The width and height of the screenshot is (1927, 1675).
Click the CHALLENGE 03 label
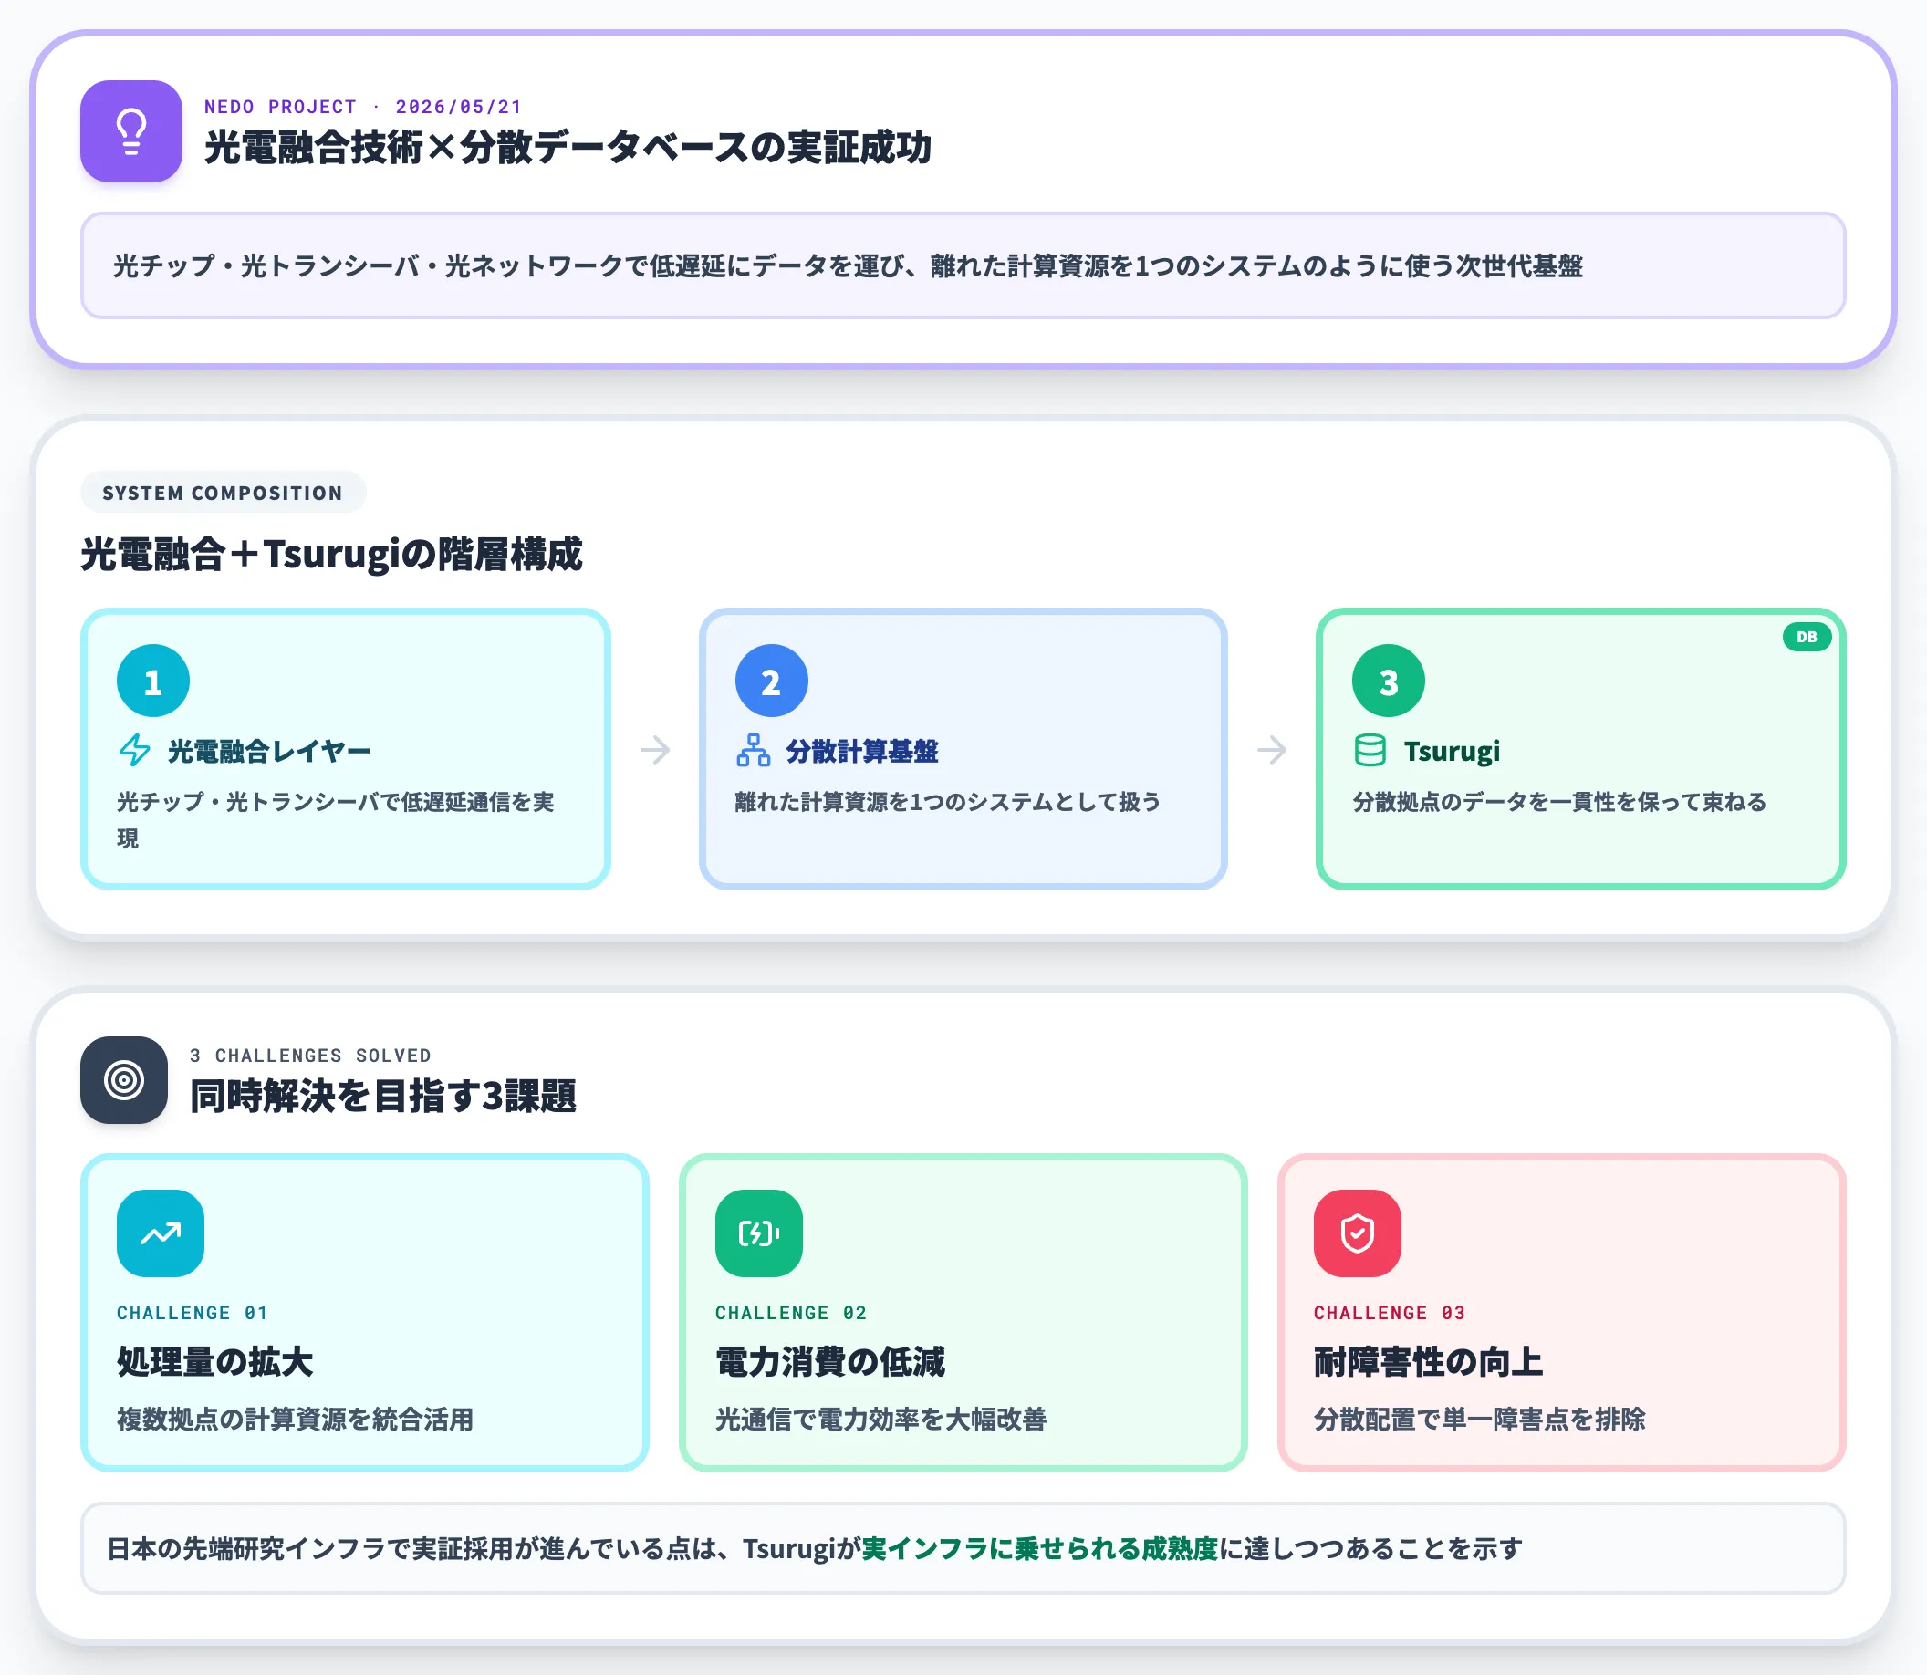click(x=1390, y=1312)
